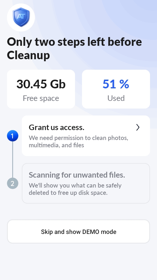
Task: Click the 51 % value
Action: tap(116, 84)
